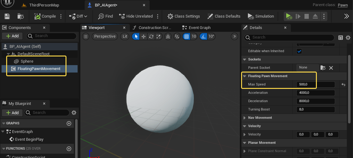Image resolution: width=353 pixels, height=158 pixels.
Task: Close the Viewport tab
Action: pos(124,28)
